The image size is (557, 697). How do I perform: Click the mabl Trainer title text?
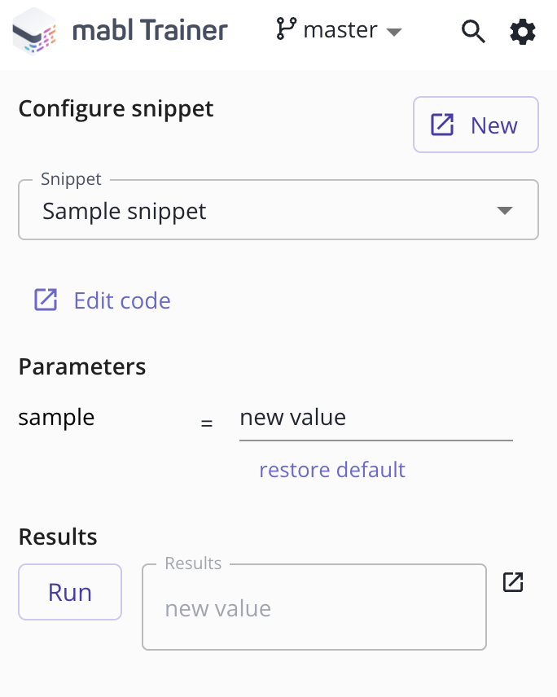(x=150, y=30)
